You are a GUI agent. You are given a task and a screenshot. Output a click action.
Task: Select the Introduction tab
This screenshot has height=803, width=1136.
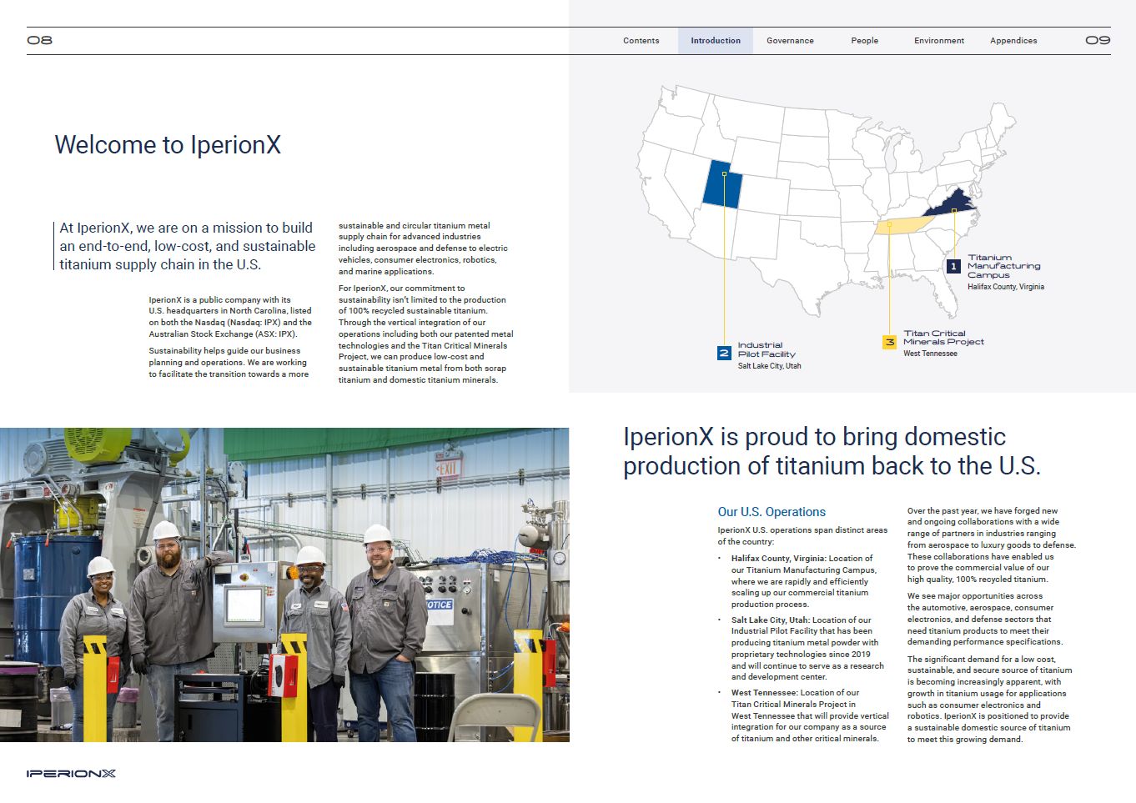click(715, 41)
